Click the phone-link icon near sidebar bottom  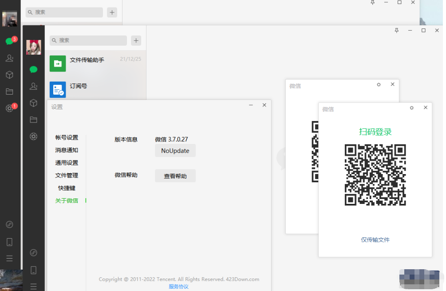pyautogui.click(x=34, y=252)
